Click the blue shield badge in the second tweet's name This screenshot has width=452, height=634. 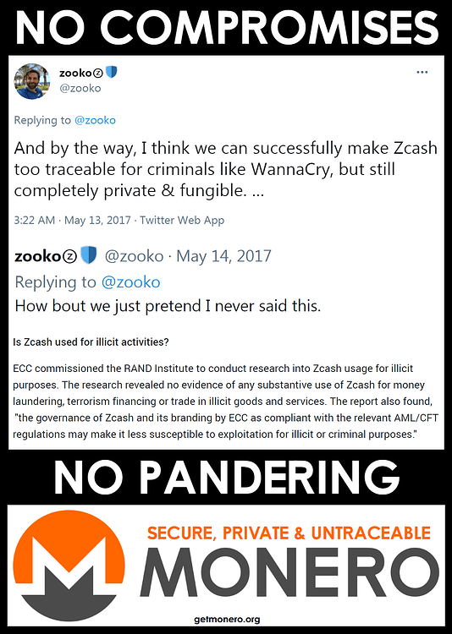[89, 255]
